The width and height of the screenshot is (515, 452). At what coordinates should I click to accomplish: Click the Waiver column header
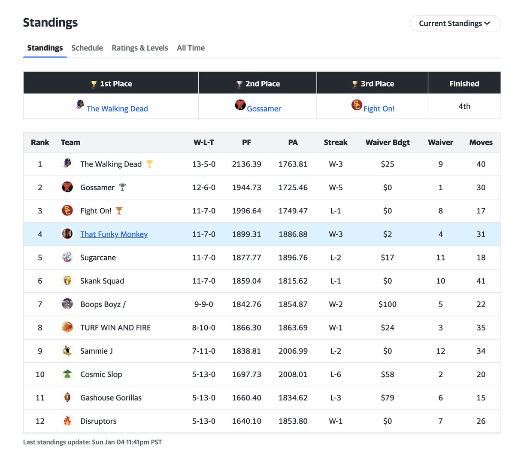tap(441, 143)
